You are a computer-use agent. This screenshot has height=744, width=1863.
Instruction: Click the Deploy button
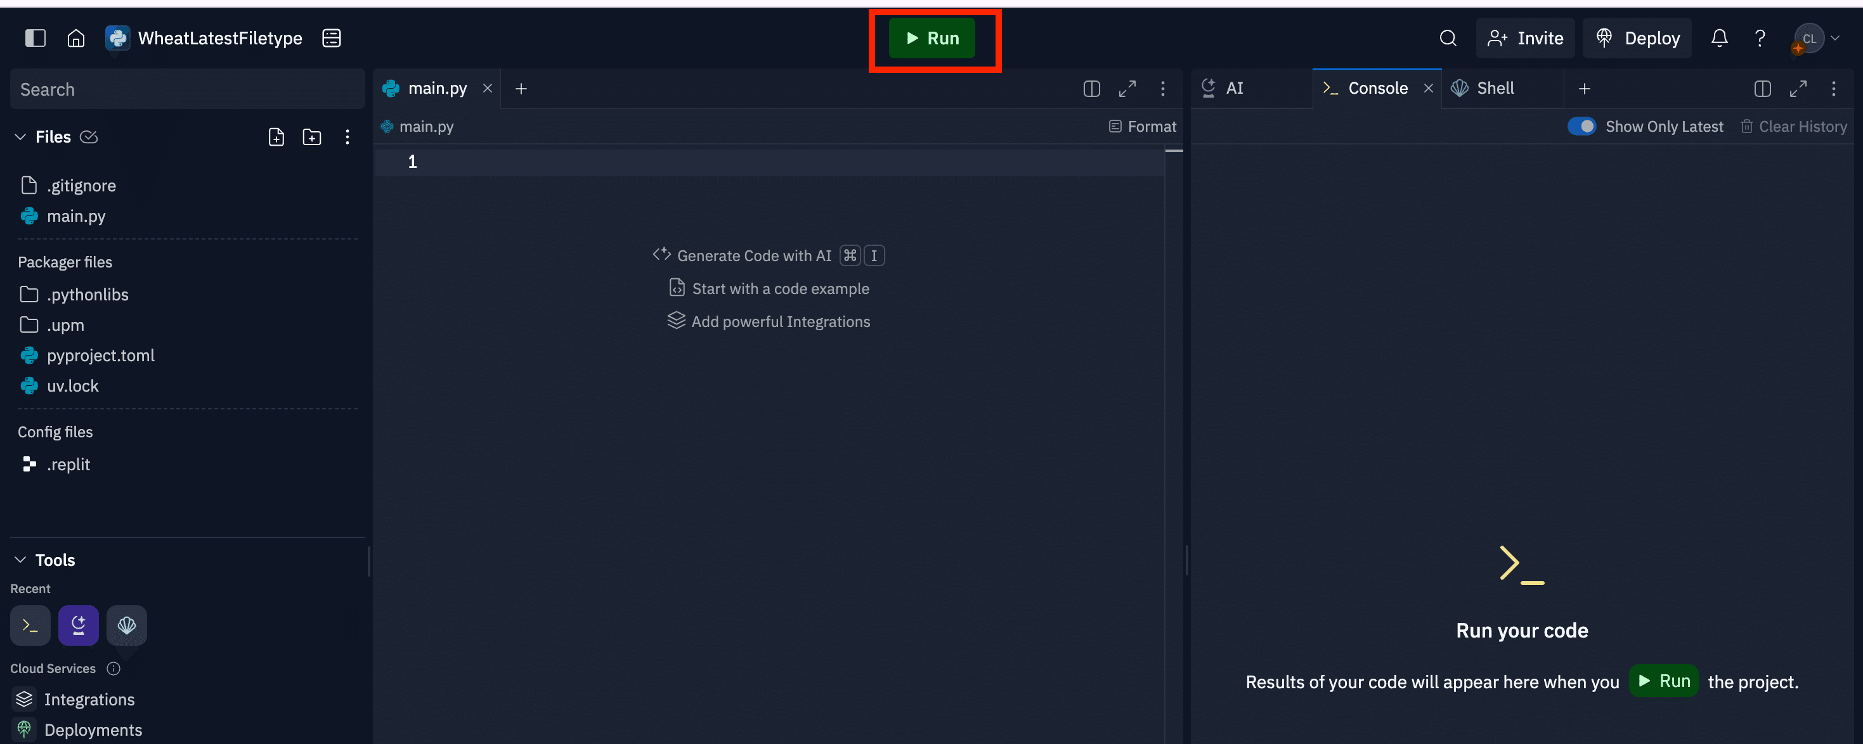point(1637,38)
